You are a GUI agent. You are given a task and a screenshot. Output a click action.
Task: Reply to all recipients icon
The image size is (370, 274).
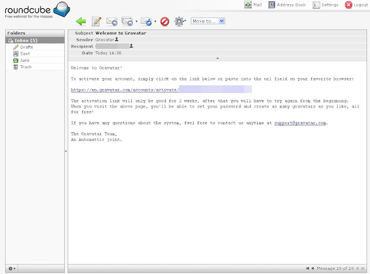pyautogui.click(x=127, y=21)
